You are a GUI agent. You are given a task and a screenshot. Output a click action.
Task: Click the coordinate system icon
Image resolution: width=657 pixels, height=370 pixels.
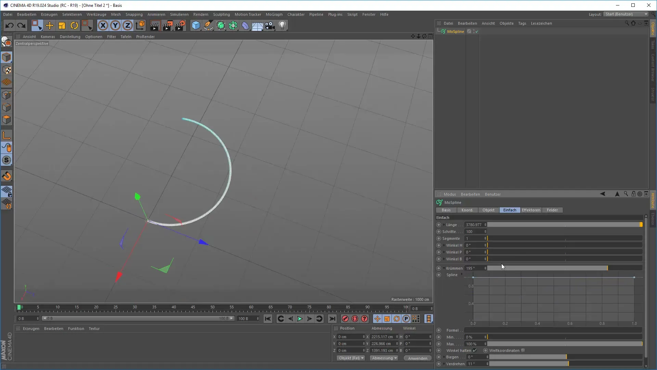pyautogui.click(x=140, y=25)
